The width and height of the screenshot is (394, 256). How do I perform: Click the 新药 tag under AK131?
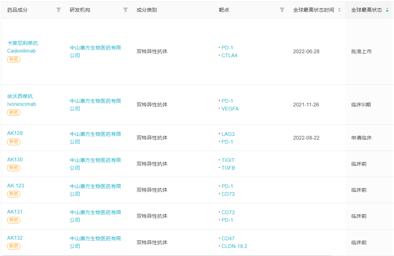(x=13, y=220)
